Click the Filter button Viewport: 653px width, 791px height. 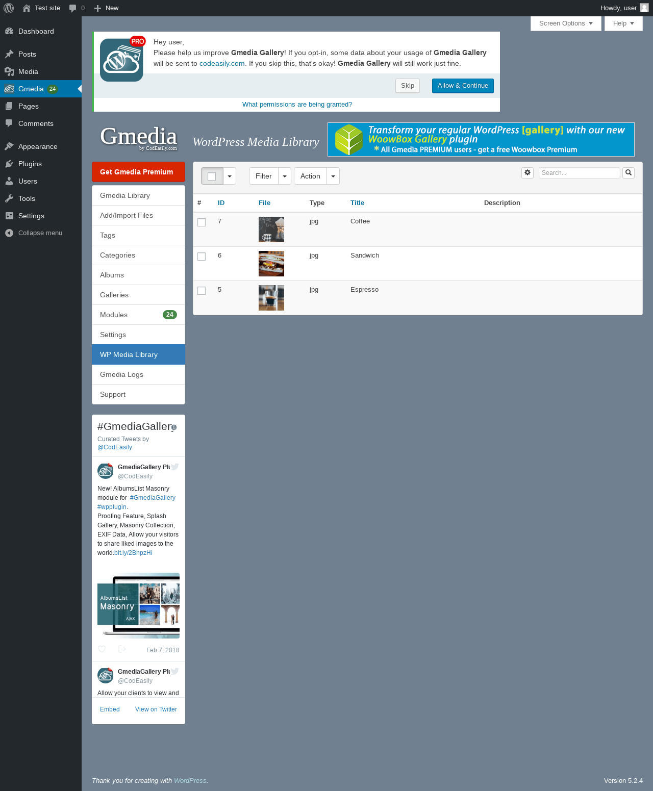click(x=264, y=176)
